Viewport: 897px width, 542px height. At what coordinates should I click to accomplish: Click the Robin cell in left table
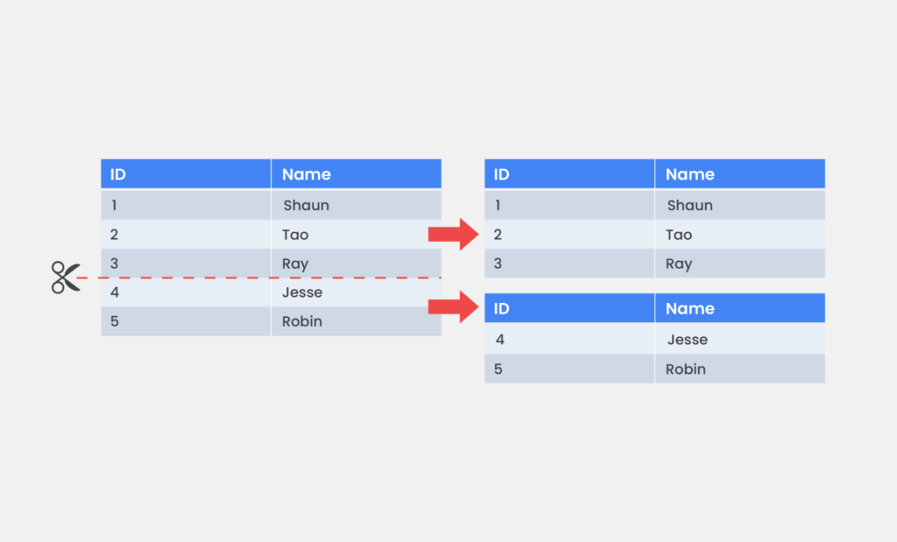pos(357,321)
